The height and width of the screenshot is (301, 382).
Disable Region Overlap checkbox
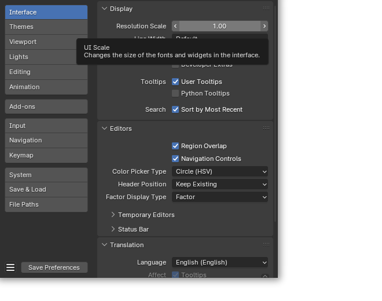175,146
